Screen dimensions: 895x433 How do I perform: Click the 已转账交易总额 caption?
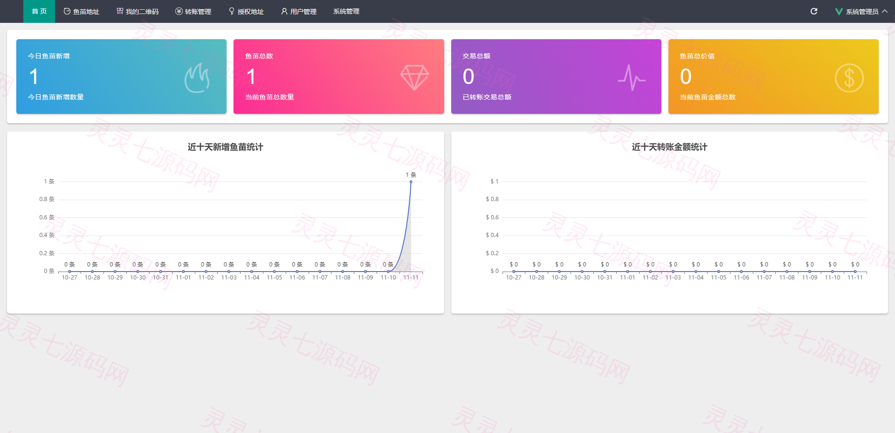(487, 97)
